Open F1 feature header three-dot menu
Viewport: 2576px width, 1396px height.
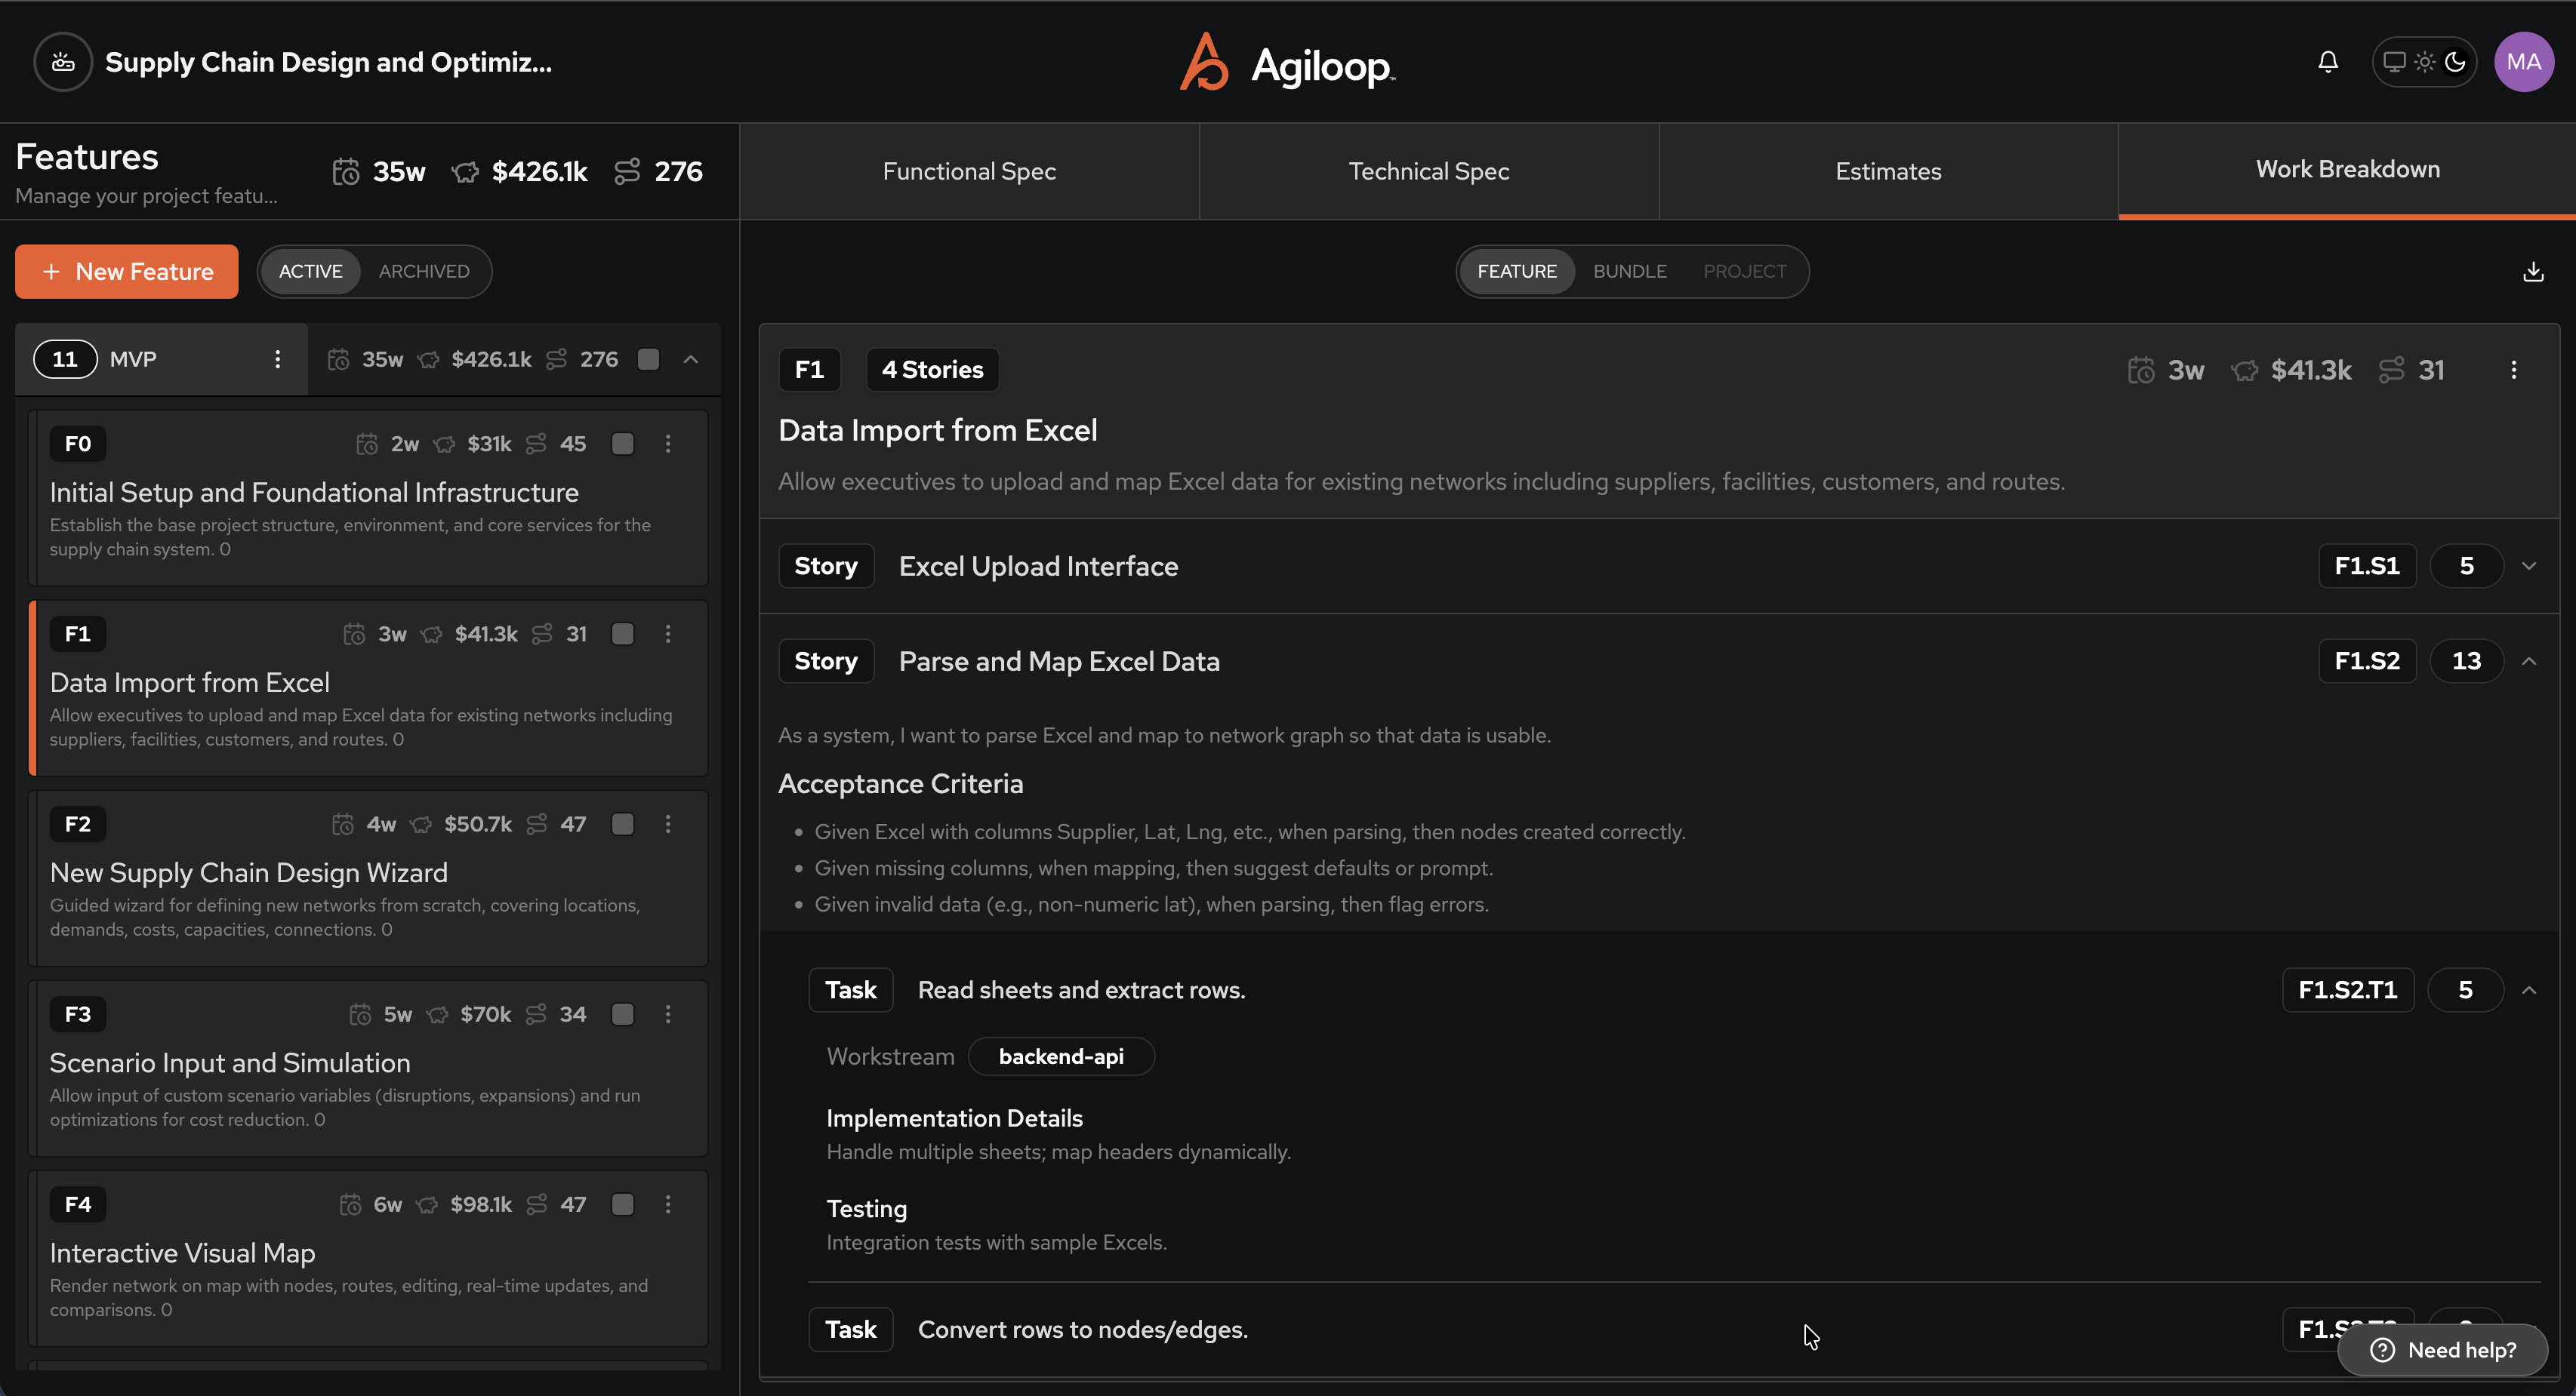pos(2514,370)
